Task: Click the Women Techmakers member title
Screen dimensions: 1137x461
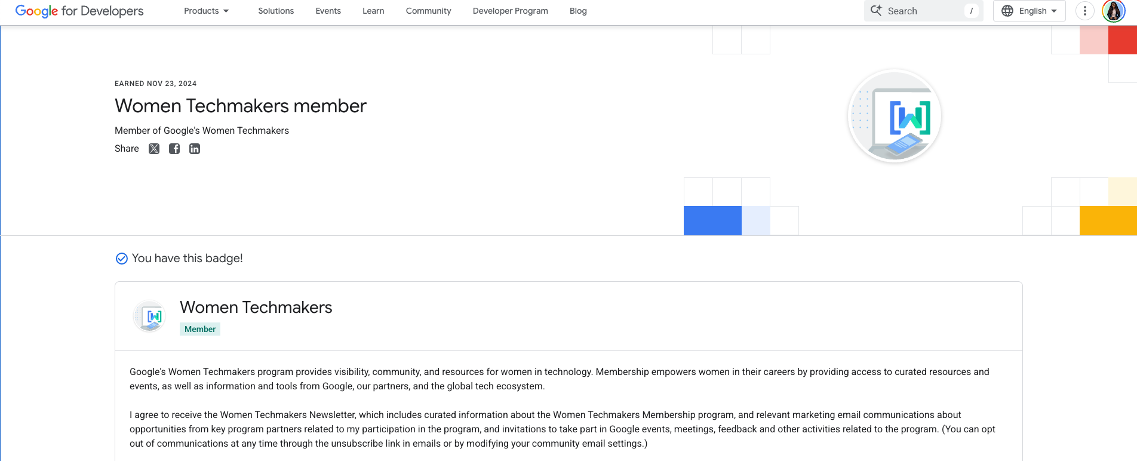Action: tap(241, 106)
